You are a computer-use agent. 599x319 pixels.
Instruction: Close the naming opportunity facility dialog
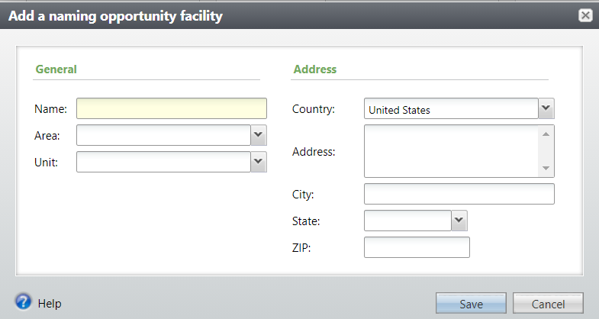585,15
